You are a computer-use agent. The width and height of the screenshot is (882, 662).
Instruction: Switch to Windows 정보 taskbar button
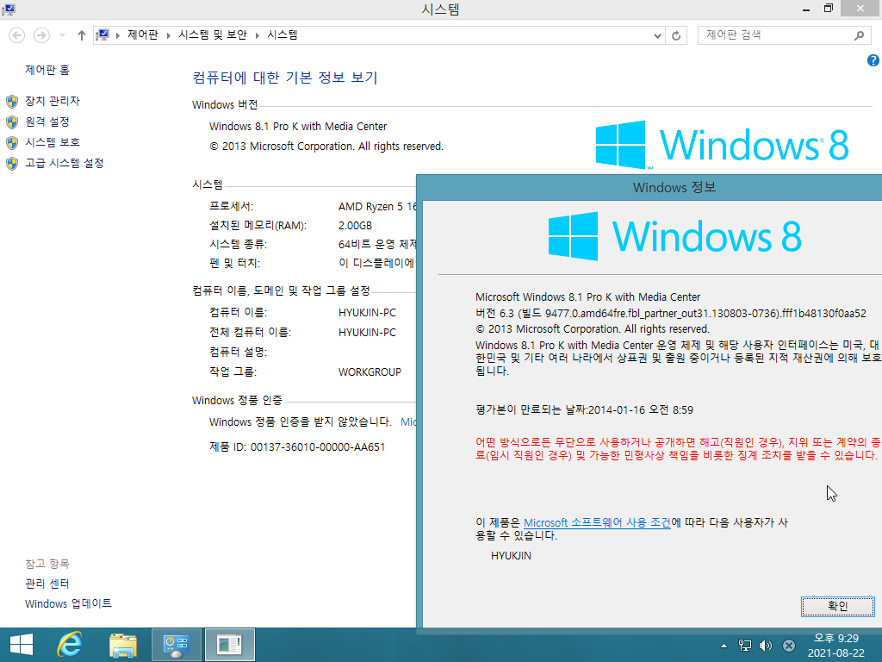229,645
